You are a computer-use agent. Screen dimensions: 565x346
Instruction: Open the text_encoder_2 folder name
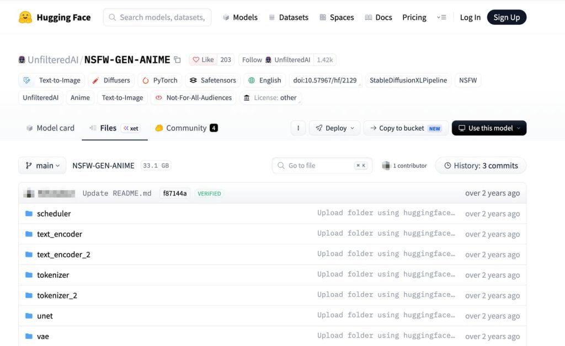pyautogui.click(x=63, y=255)
